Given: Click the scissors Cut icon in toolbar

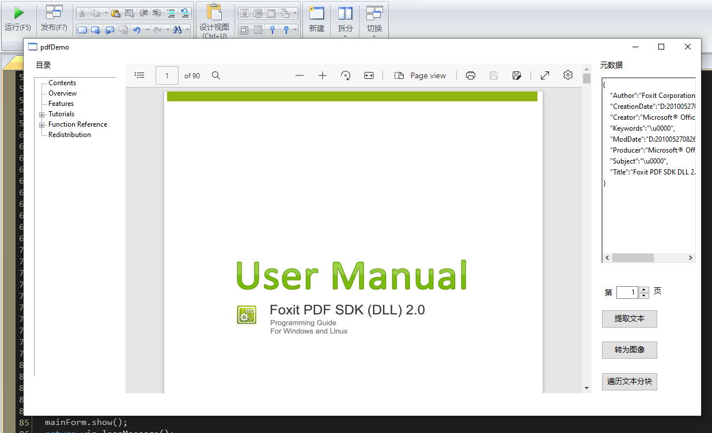Looking at the screenshot, I should 82,13.
